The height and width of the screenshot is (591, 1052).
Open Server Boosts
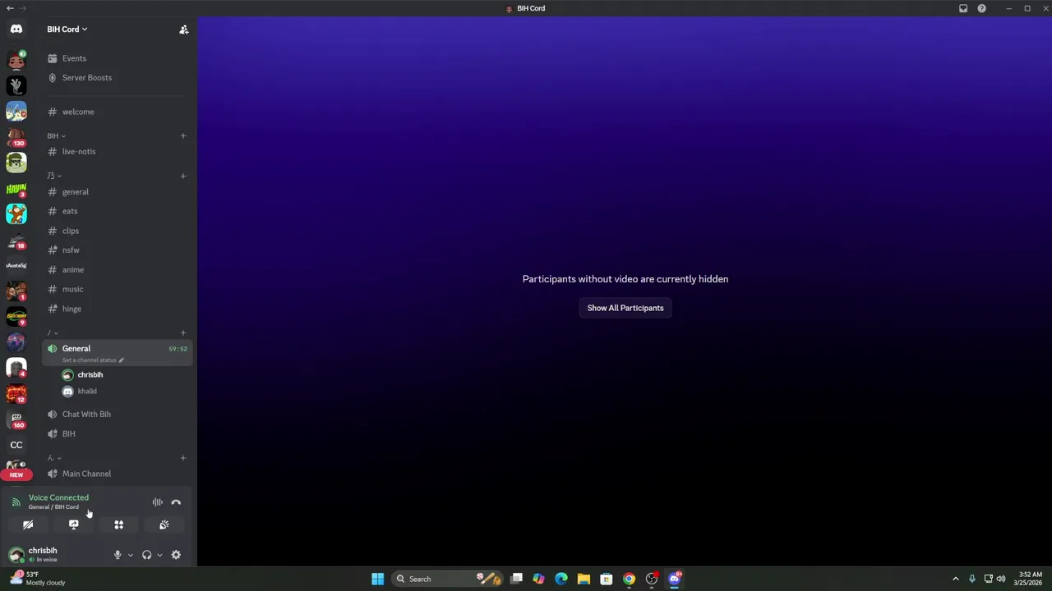tap(117, 77)
